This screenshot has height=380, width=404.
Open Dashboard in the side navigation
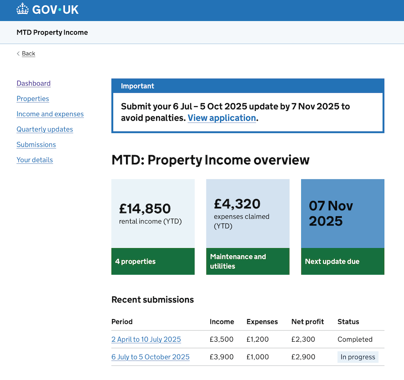(34, 84)
